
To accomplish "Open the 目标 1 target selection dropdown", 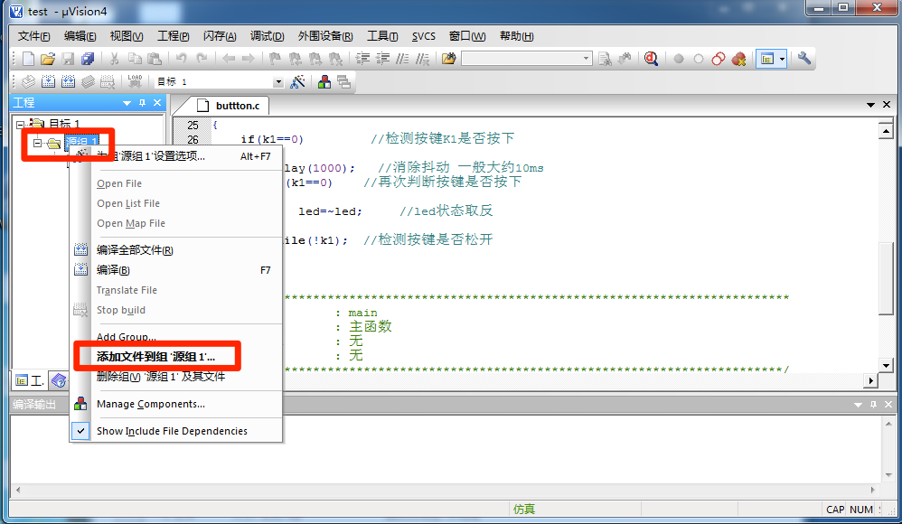I will tap(277, 80).
